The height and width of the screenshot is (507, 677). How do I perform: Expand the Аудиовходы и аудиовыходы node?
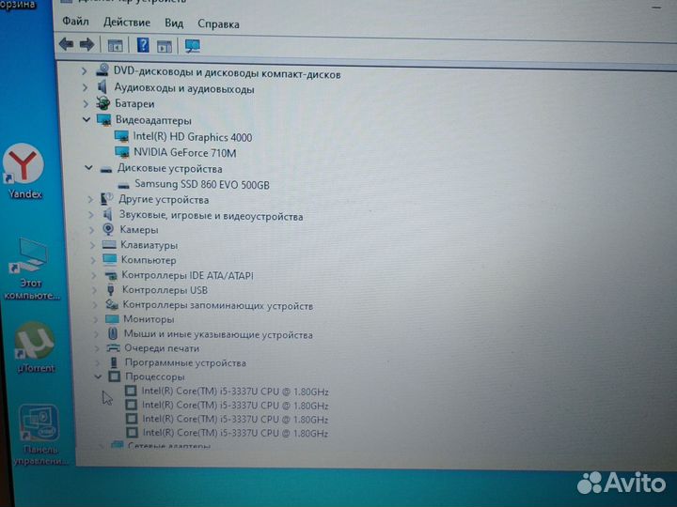tap(85, 87)
